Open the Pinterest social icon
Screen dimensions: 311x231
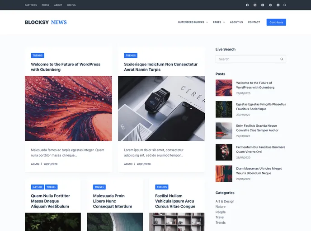click(x=270, y=5)
